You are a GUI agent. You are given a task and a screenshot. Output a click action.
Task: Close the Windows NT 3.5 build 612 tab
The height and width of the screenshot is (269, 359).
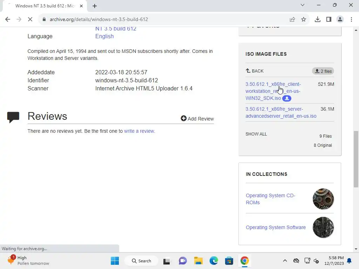pyautogui.click(x=81, y=6)
